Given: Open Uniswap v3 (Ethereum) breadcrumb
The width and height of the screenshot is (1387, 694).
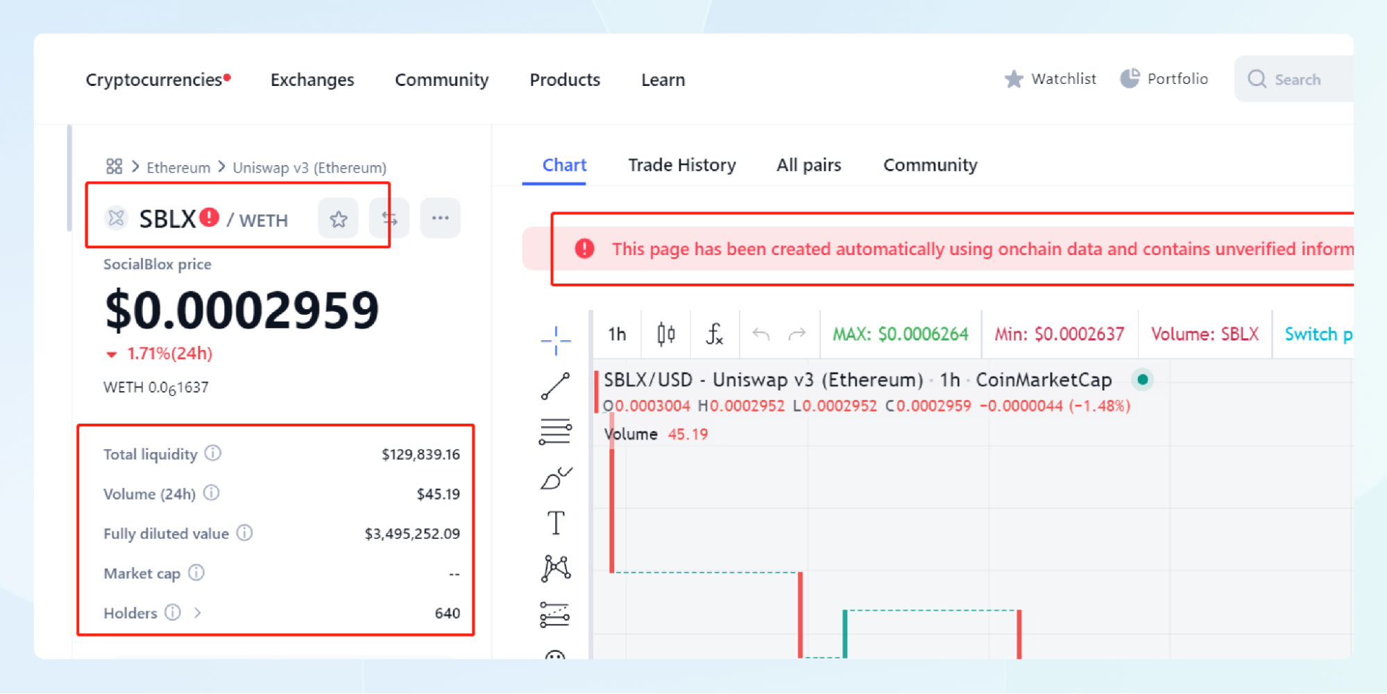Looking at the screenshot, I should (309, 168).
